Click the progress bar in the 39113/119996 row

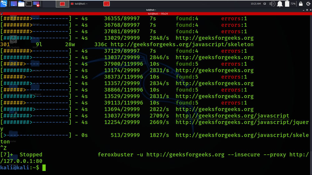pos(36,103)
